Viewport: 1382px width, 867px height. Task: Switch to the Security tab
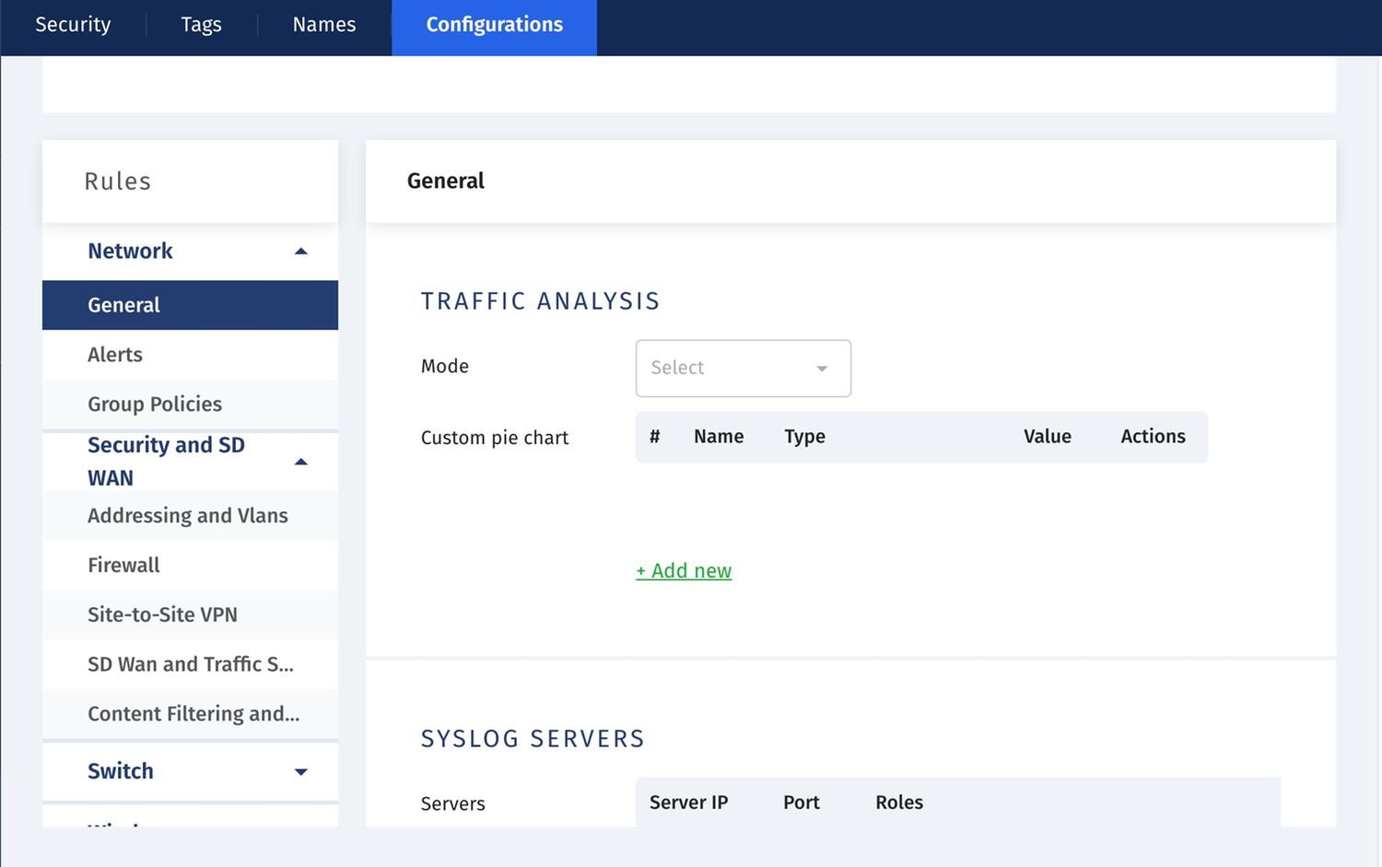pos(72,25)
